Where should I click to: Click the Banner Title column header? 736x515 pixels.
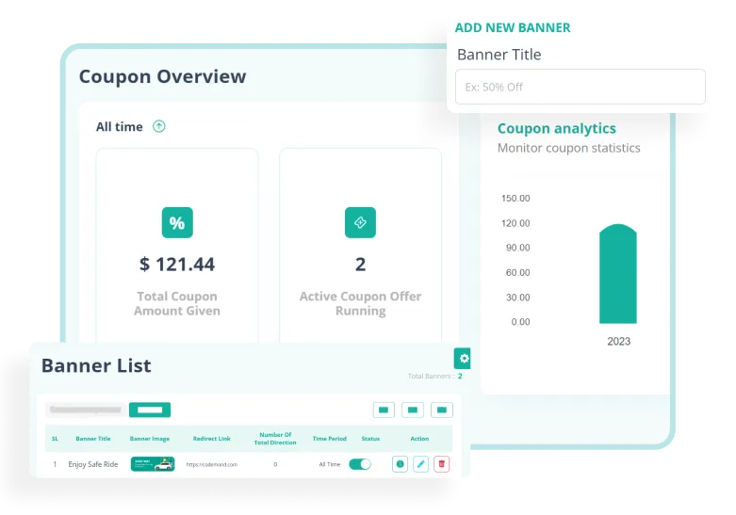[x=93, y=439]
